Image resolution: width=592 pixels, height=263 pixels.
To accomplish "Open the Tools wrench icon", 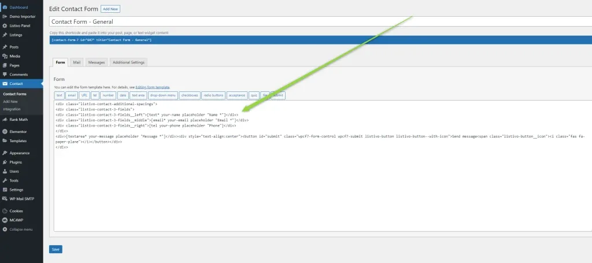I will tap(5, 180).
